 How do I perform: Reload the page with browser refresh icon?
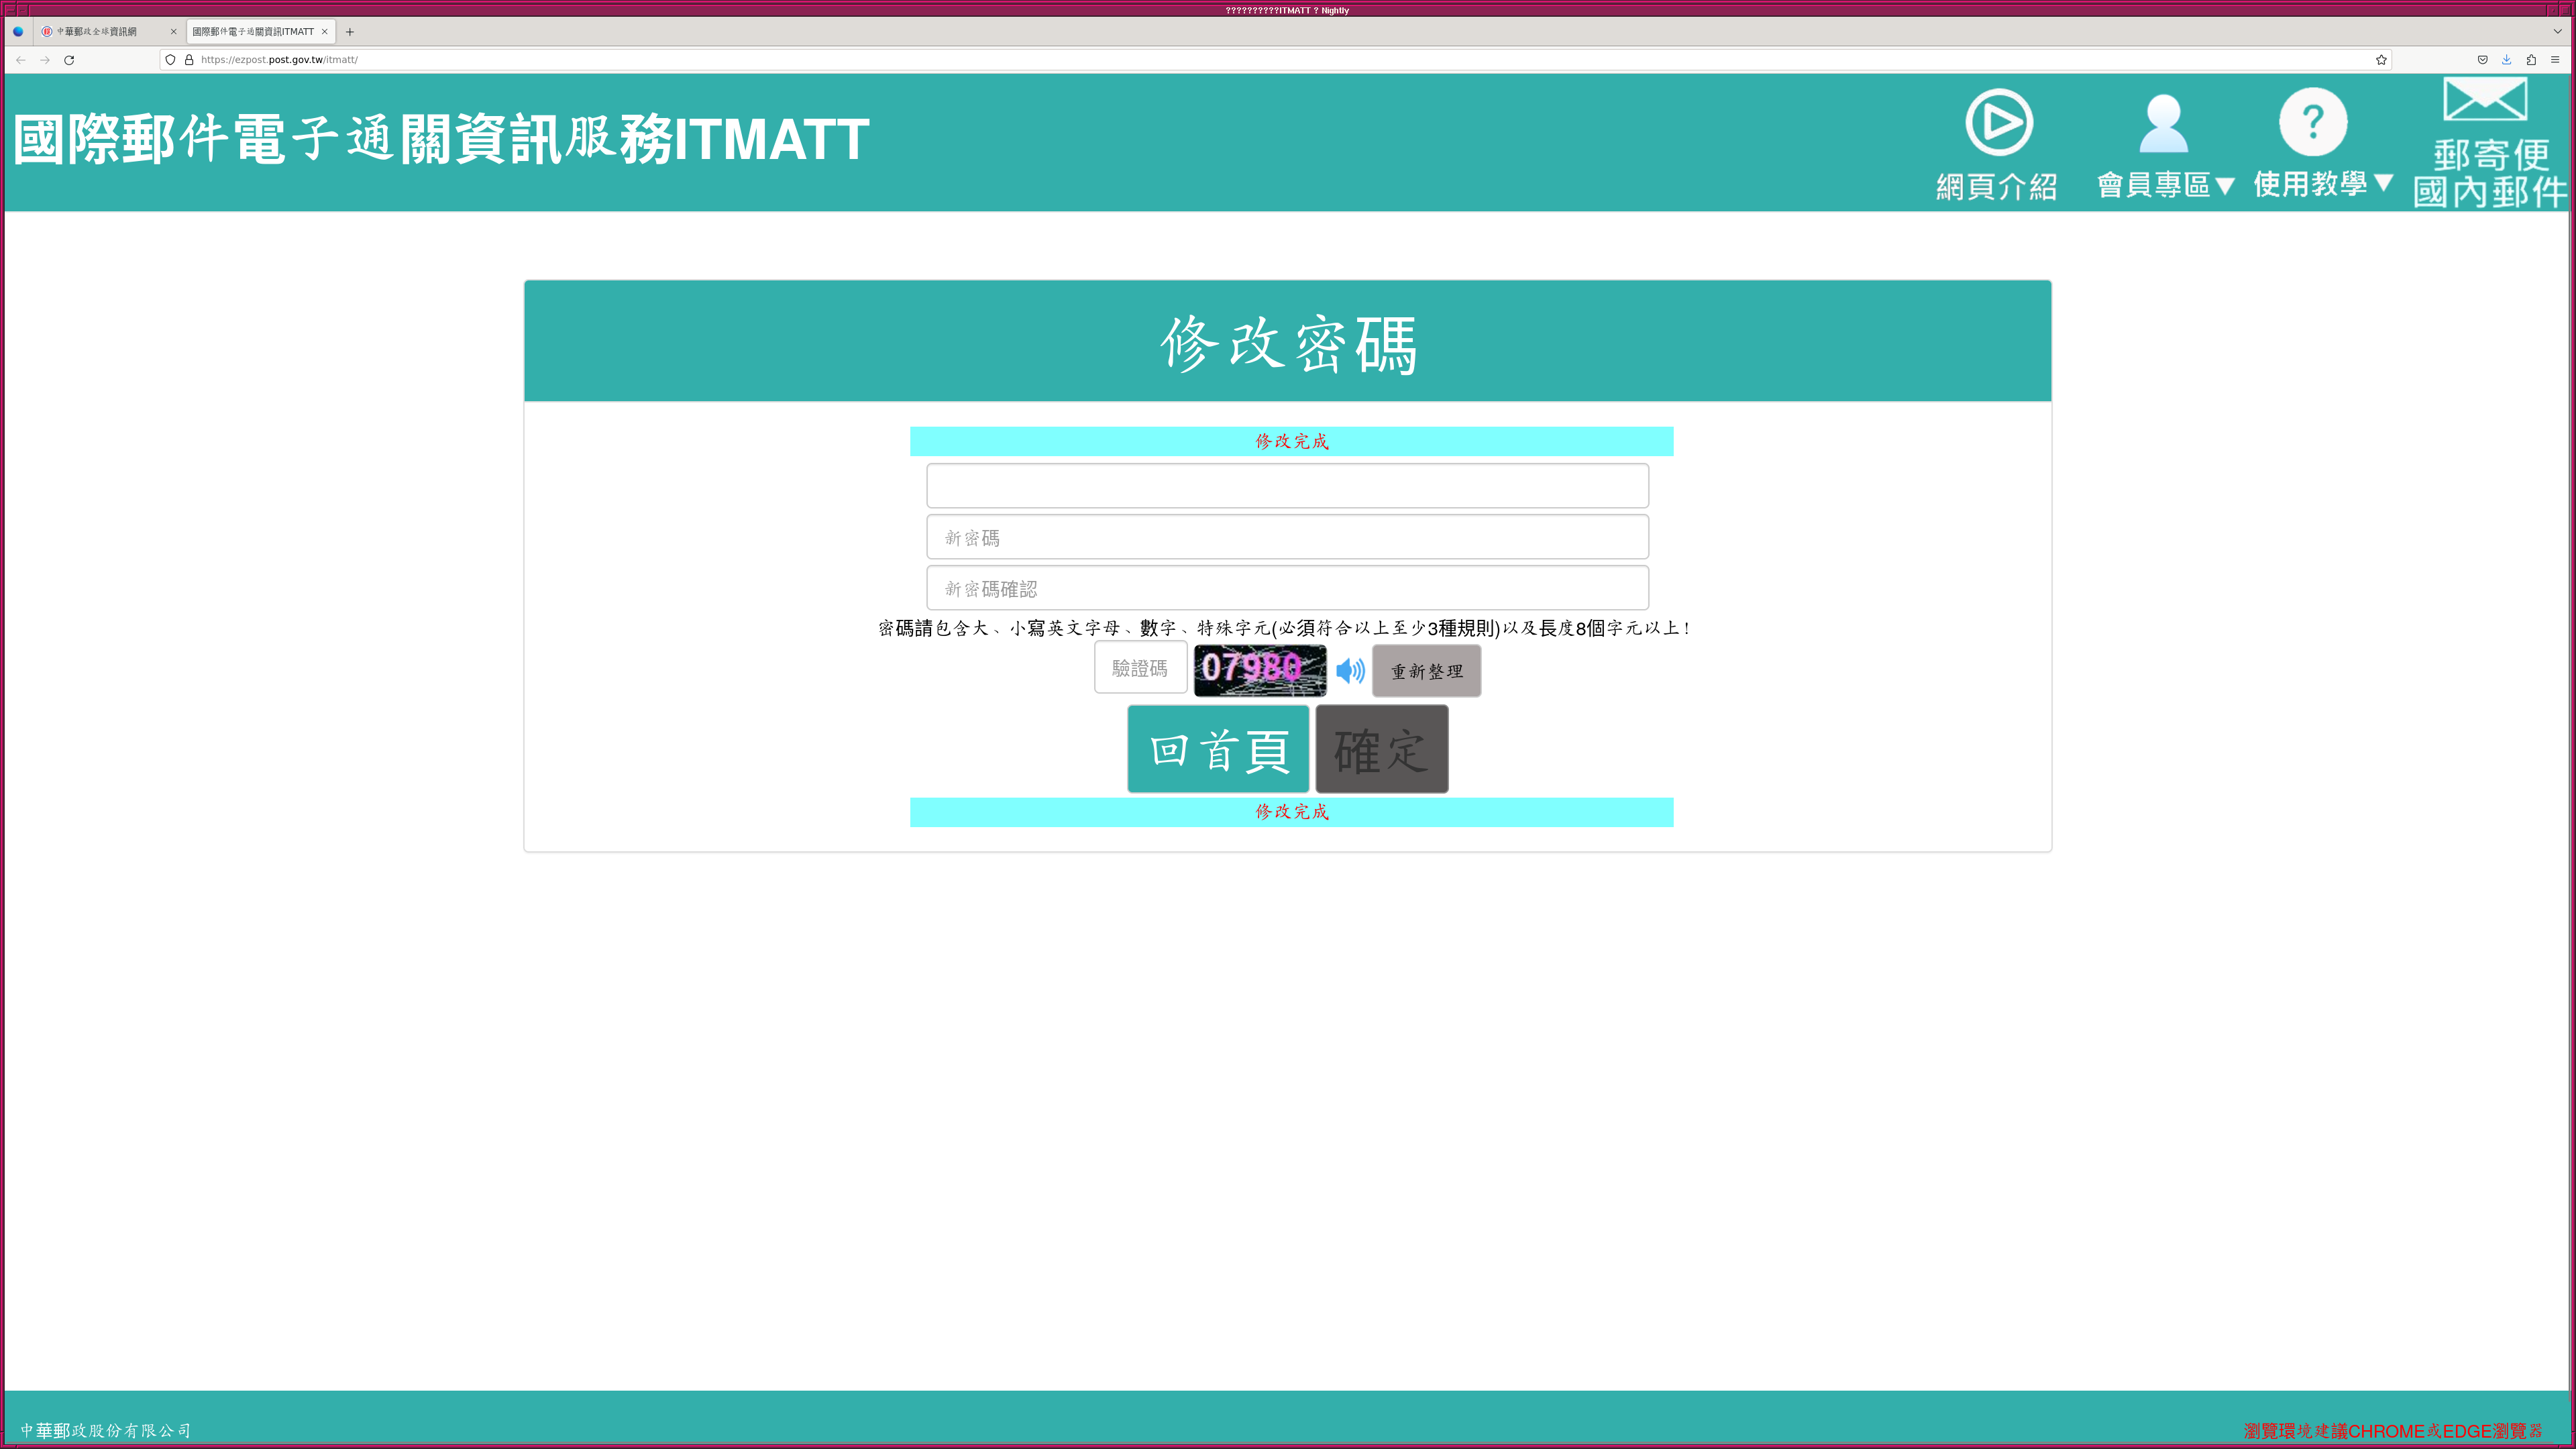click(x=69, y=60)
